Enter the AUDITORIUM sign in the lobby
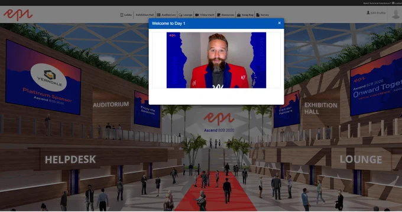Screen dimensions: 402x212 coord(111,104)
